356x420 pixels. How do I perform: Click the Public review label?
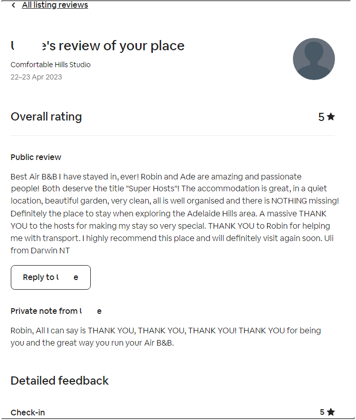[x=36, y=157]
